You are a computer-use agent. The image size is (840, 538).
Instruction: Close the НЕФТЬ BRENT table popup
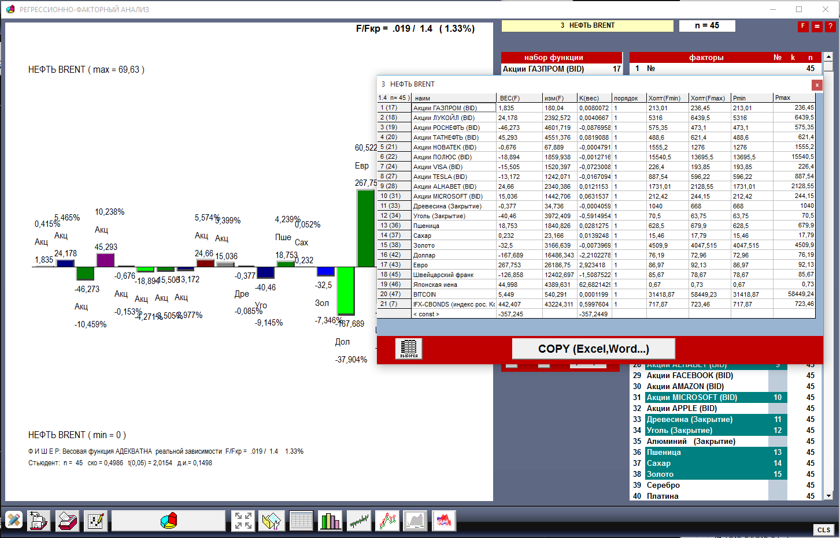(x=816, y=85)
